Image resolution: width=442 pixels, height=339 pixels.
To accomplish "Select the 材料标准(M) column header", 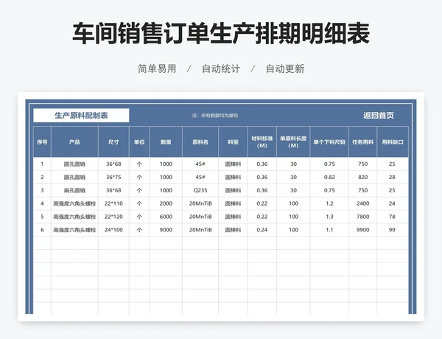I will click(262, 141).
